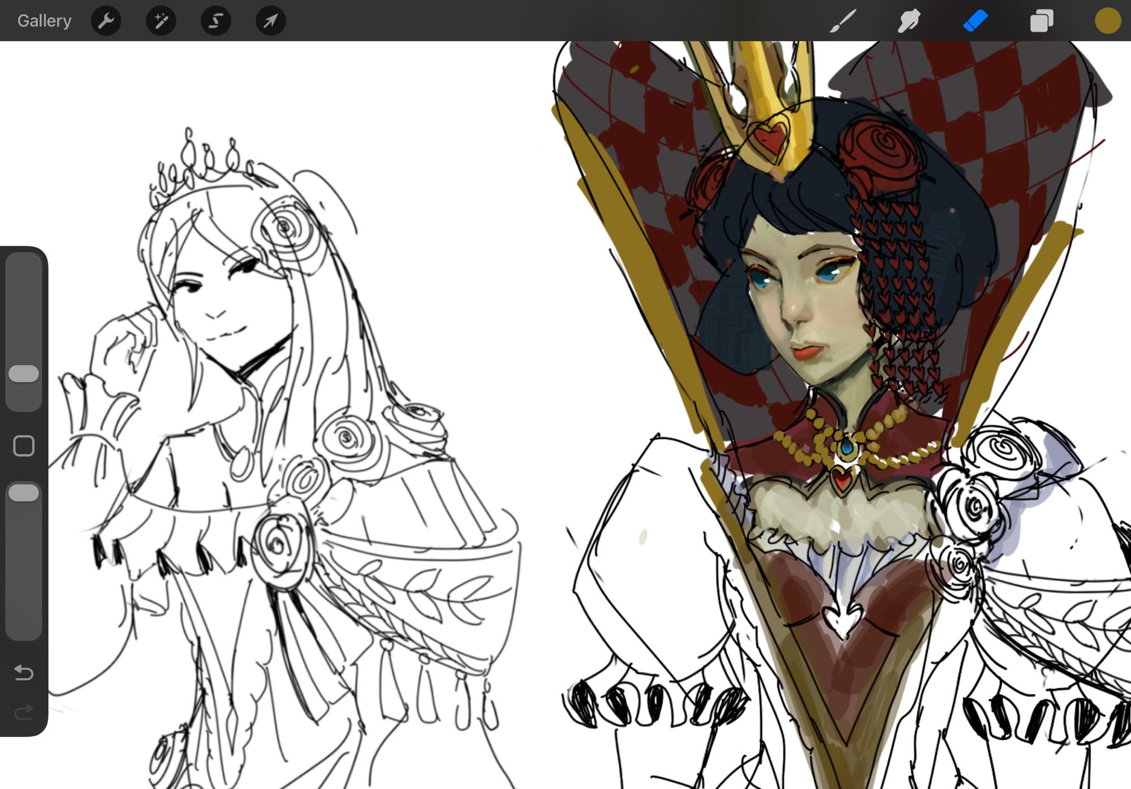Screen dimensions: 1131x789
Task: Tap the red heart on the gold crown
Action: pyautogui.click(x=771, y=137)
